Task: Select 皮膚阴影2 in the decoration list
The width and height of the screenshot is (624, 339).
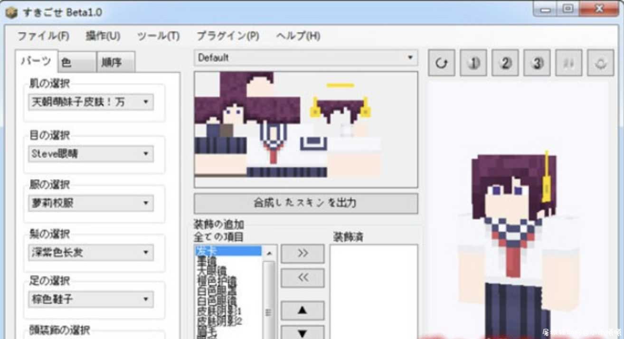Action: pyautogui.click(x=220, y=320)
